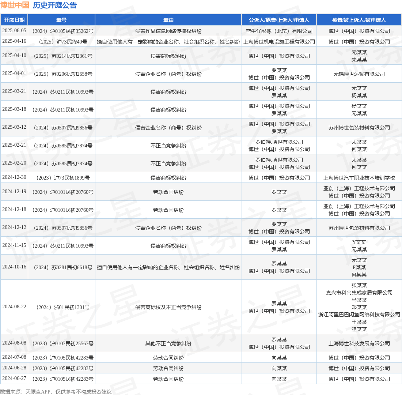Click M某某 defendant entry

[359, 275]
